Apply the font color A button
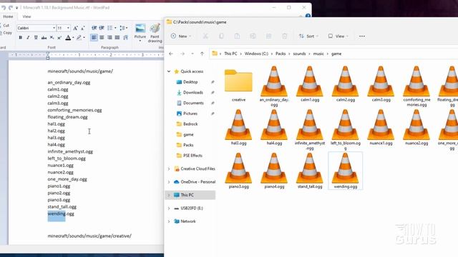Viewport: 458px width, 257px height. (68, 38)
